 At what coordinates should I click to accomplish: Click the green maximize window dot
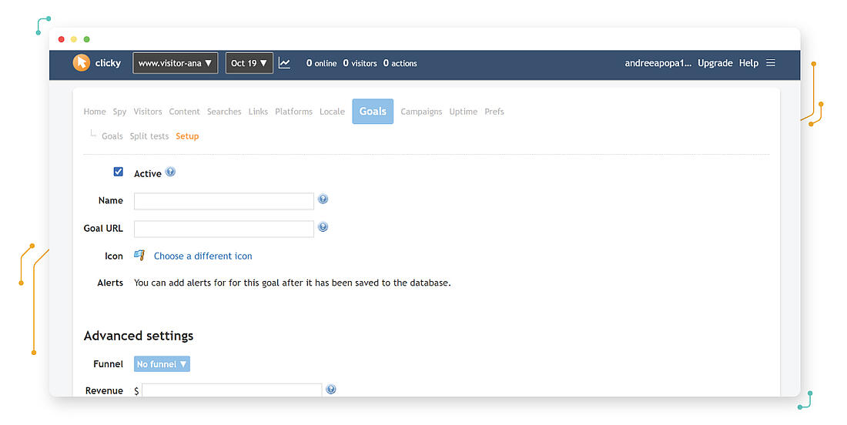pos(86,39)
